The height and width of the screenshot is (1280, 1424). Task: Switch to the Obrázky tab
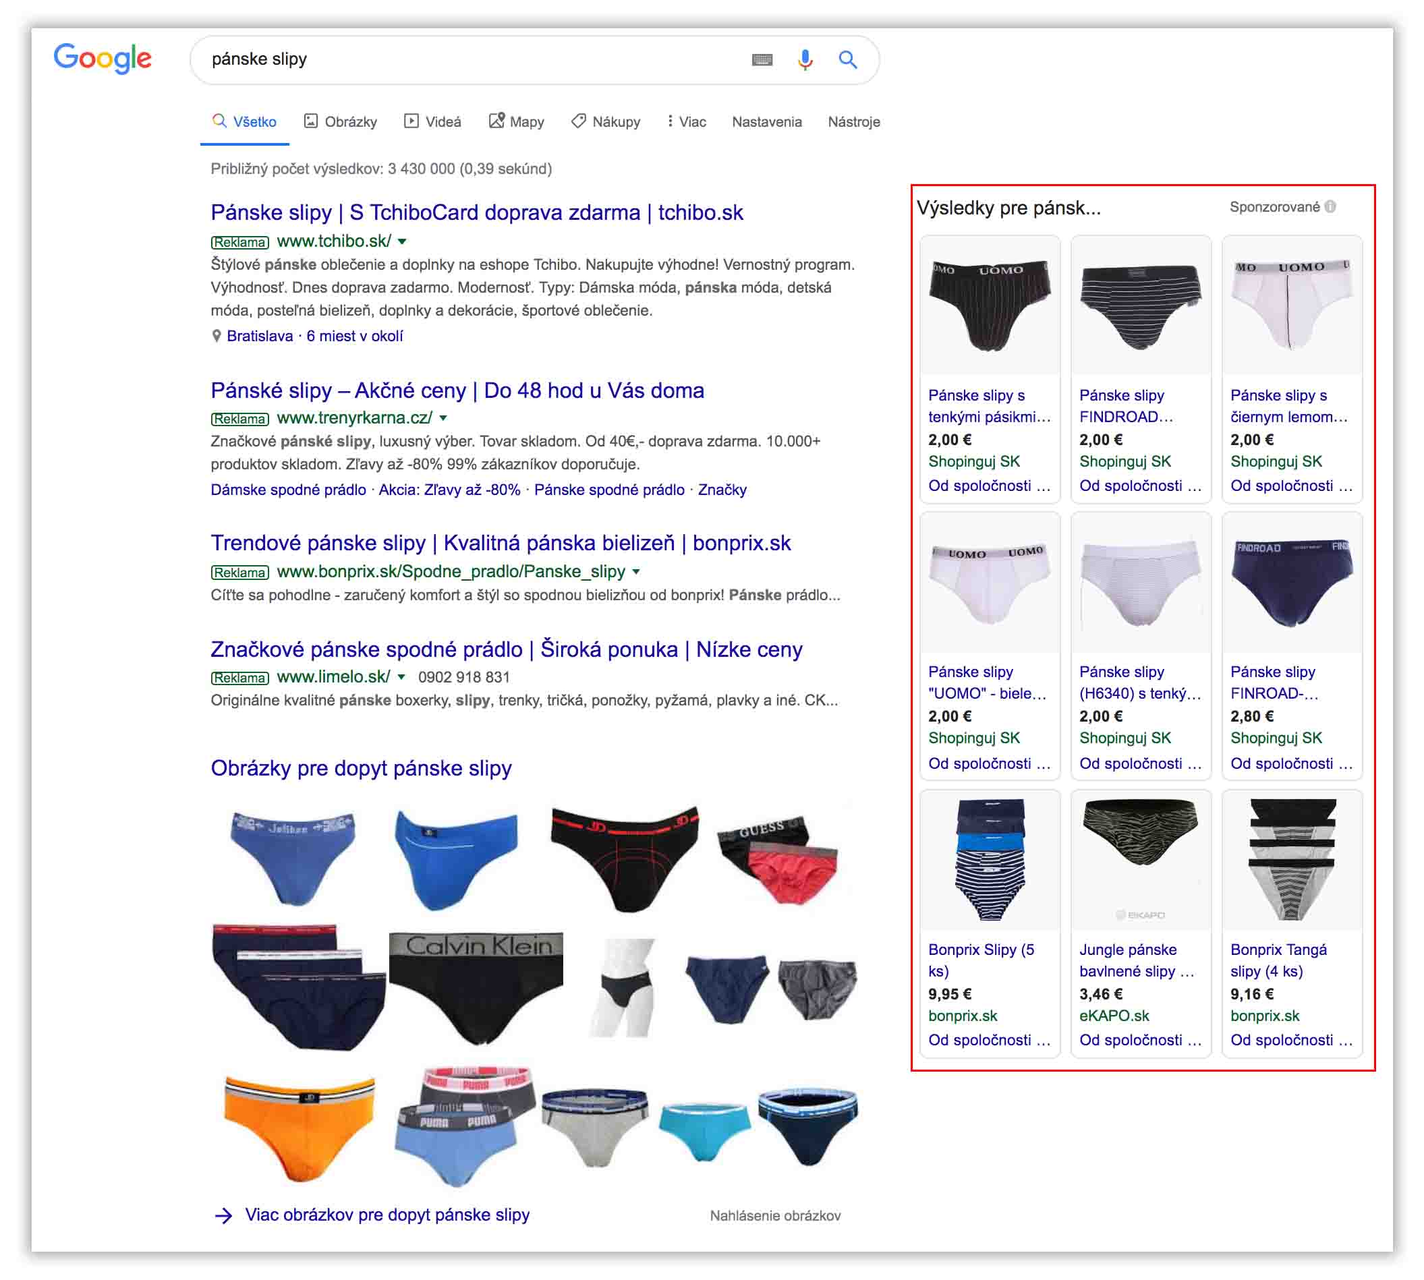[341, 121]
